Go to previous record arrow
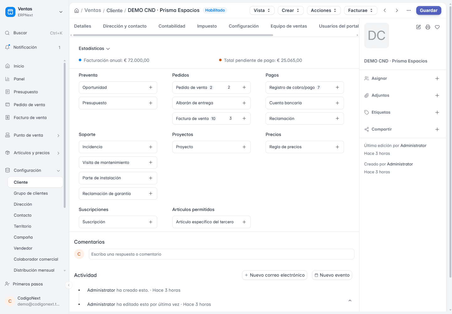The width and height of the screenshot is (452, 314). pos(385,10)
